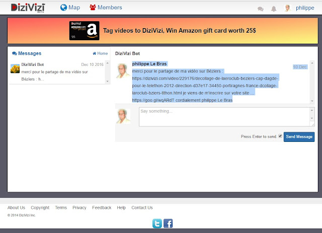Click the Map menu label

click(x=74, y=8)
